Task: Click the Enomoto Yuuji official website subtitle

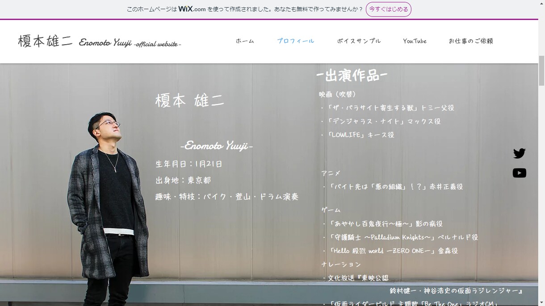Action: pos(130,43)
